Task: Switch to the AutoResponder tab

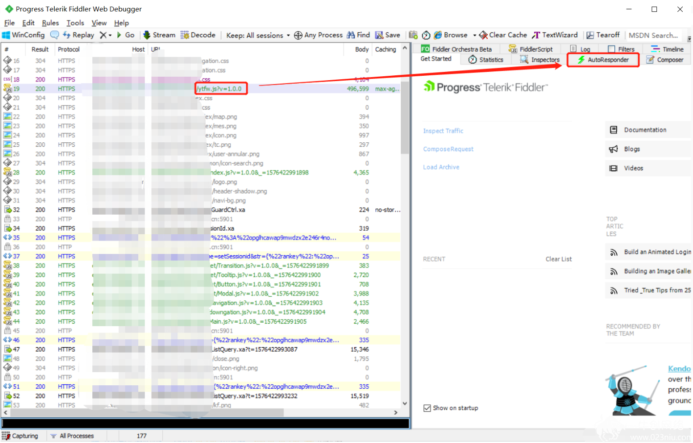Action: [603, 60]
